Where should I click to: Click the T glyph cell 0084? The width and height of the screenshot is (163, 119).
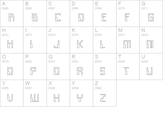pos(128,66)
